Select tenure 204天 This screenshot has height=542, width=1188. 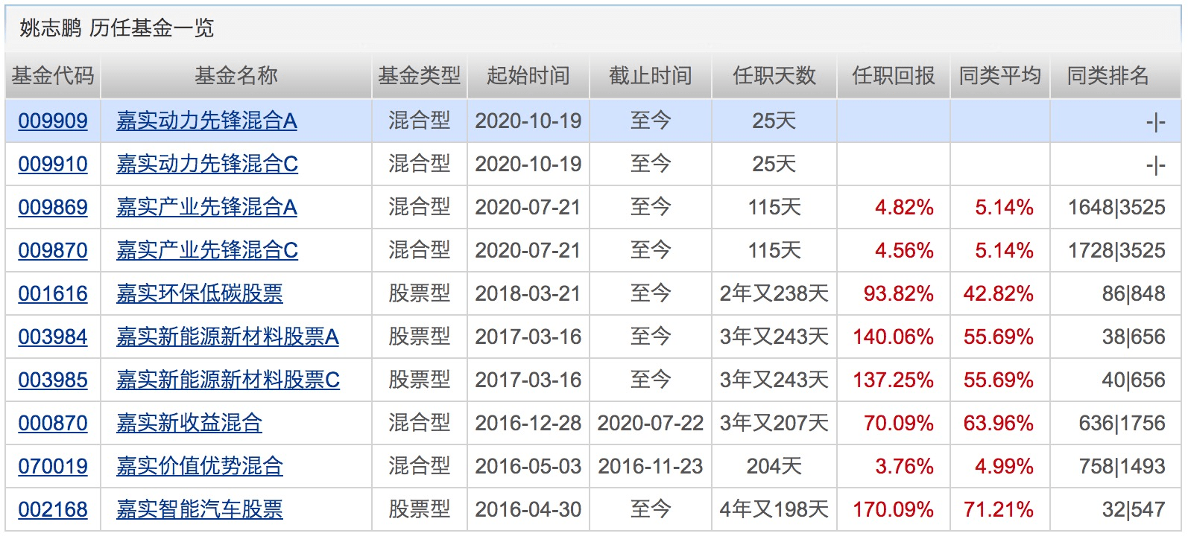(774, 466)
